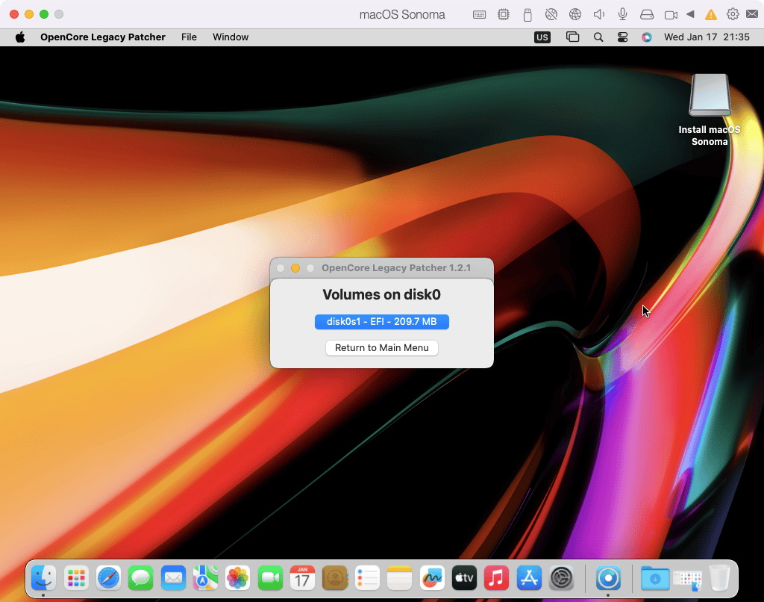This screenshot has height=602, width=764.
Task: Open Spotlight search in the menu bar
Action: [x=598, y=37]
